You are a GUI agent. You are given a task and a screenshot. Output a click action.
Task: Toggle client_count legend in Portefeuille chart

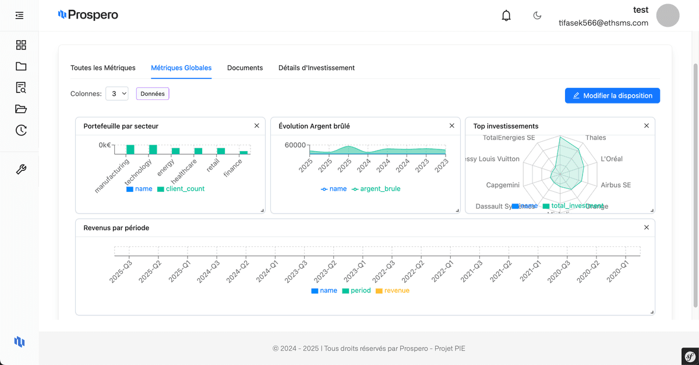click(x=181, y=189)
